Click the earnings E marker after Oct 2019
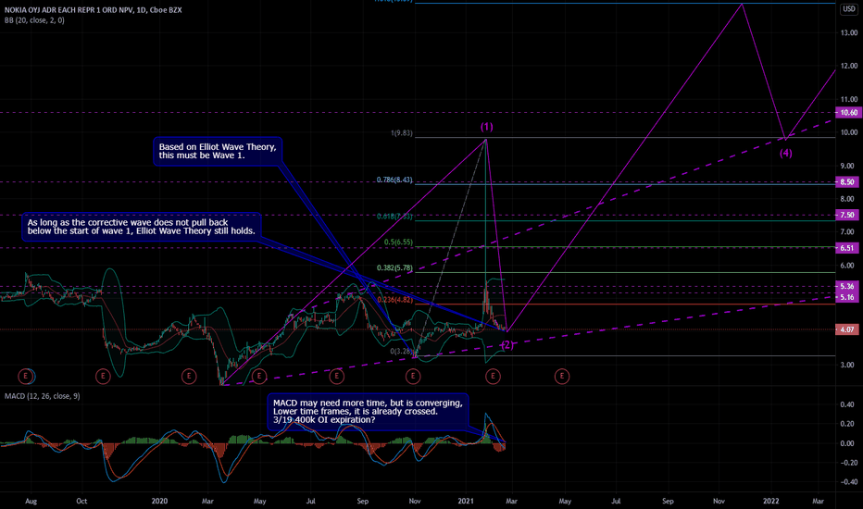Viewport: 863px width, 509px height. tap(103, 377)
